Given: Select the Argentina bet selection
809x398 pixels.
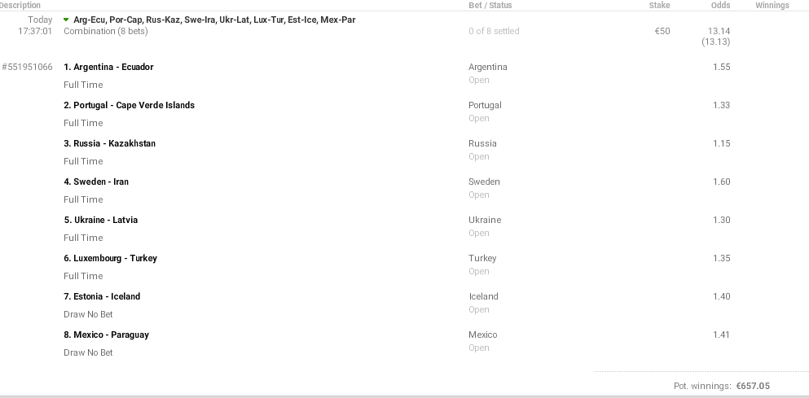Looking at the screenshot, I should (487, 67).
